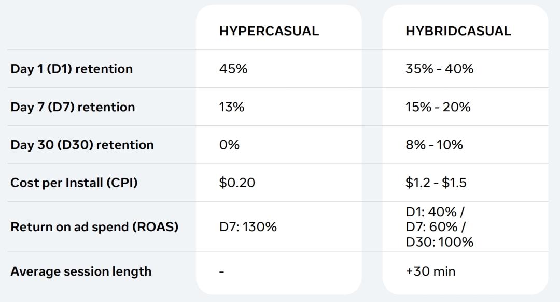Screen dimensions: 560x302
Task: Select the Day 7 (D7) retention row label
Action: click(73, 107)
